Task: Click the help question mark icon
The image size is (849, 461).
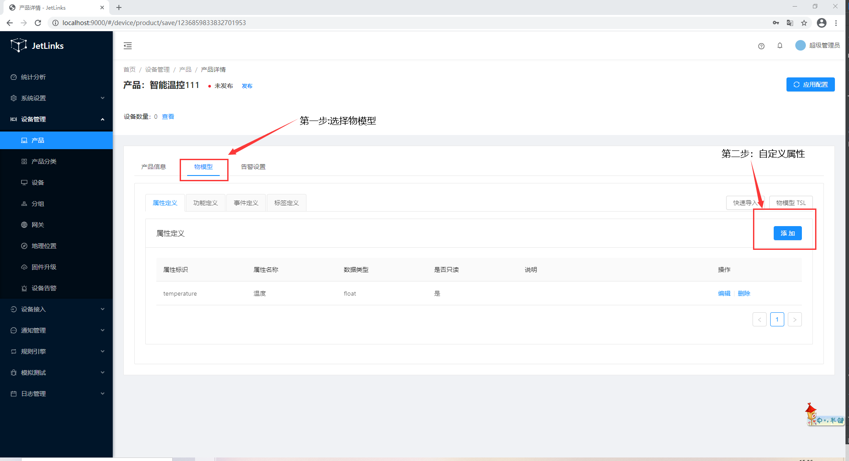Action: click(761, 46)
